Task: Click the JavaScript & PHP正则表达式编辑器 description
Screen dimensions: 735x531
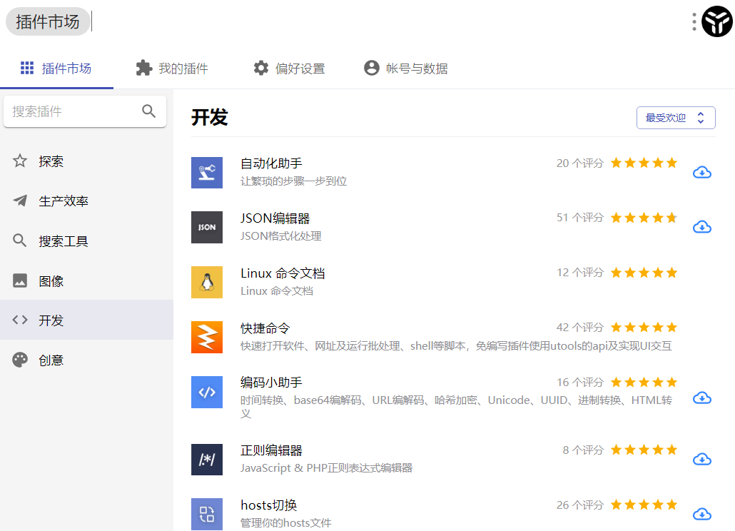Action: (326, 467)
